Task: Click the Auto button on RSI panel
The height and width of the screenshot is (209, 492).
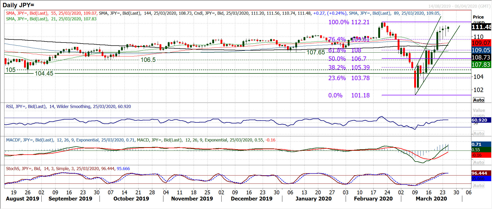Action: [479, 133]
